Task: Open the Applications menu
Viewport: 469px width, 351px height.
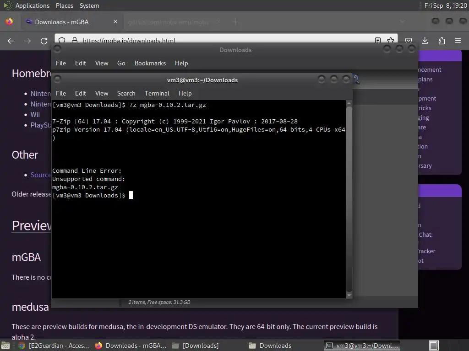Action: (33, 5)
